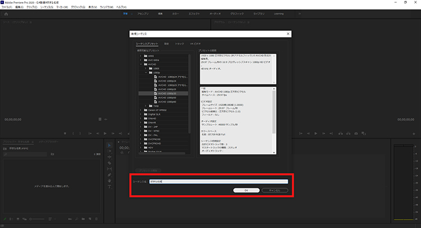Click the New Item icon
The image size is (421, 228).
90,219
